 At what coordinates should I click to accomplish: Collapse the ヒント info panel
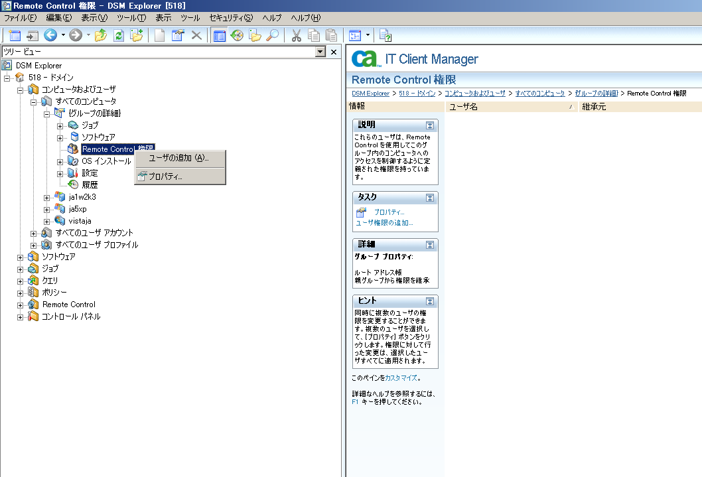click(x=430, y=301)
